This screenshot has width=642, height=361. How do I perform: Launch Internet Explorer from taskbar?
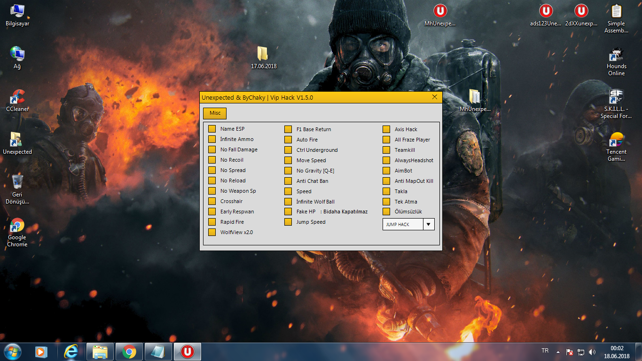(x=71, y=351)
